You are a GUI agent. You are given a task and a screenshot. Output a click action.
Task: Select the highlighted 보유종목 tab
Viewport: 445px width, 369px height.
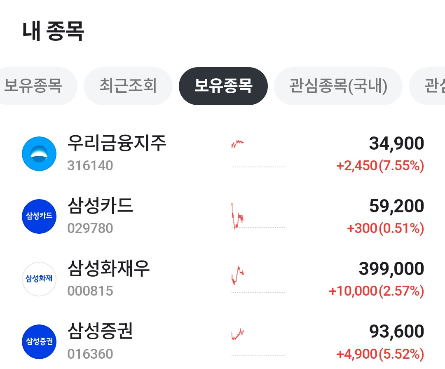click(223, 86)
